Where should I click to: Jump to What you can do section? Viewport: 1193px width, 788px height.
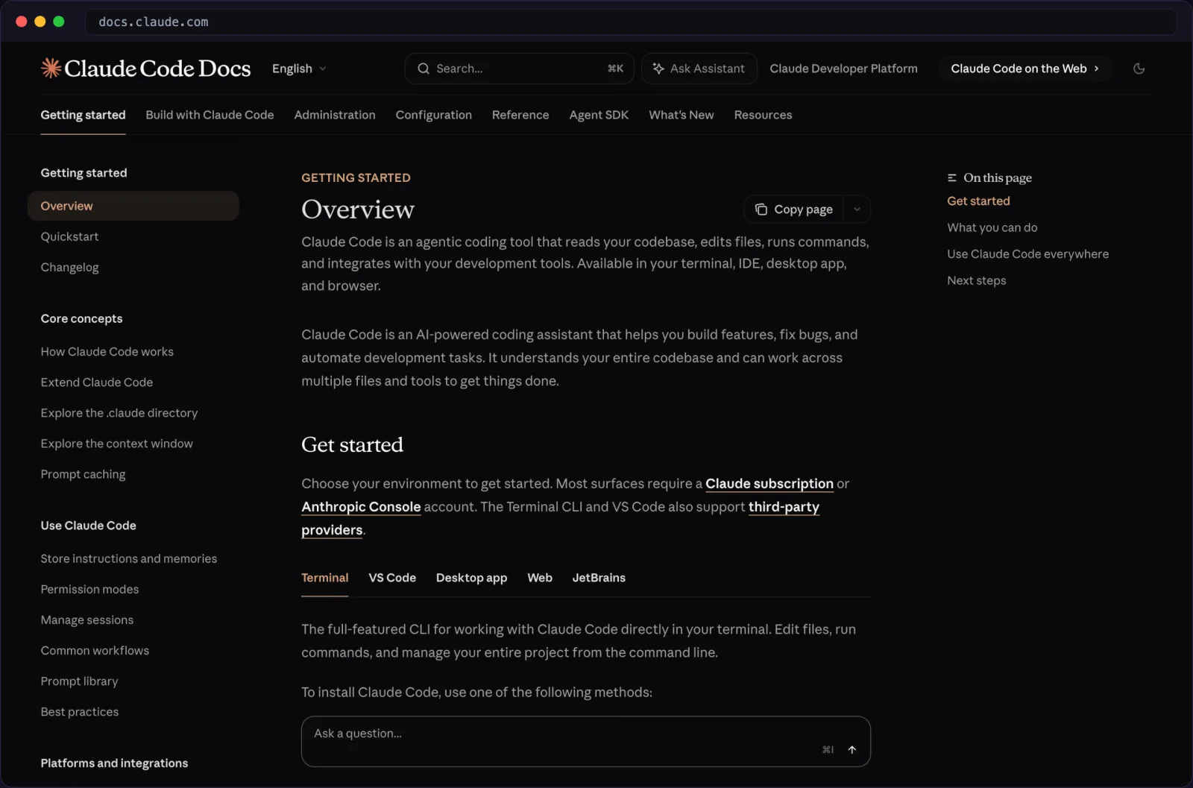pos(992,227)
